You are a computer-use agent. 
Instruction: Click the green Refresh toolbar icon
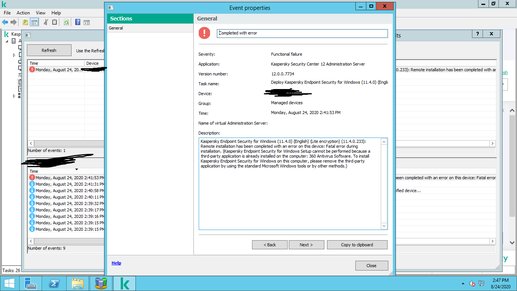[66, 22]
